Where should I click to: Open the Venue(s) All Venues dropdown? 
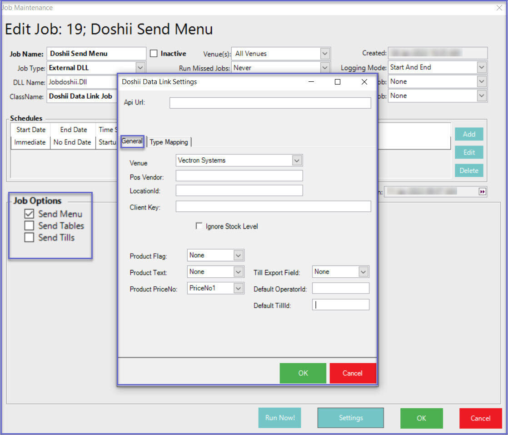[x=324, y=54]
